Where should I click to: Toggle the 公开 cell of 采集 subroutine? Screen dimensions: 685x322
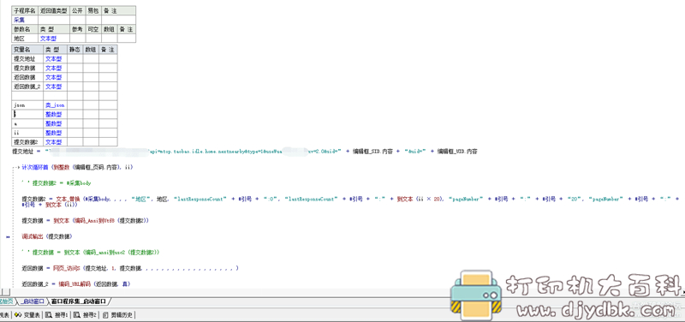76,20
